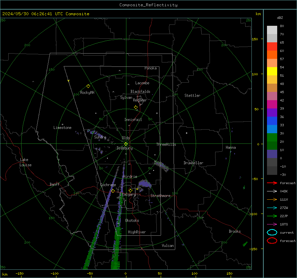Viewport: 297px width, 278px height.
Task: Click the Hanna city label
Action: pyautogui.click(x=231, y=147)
